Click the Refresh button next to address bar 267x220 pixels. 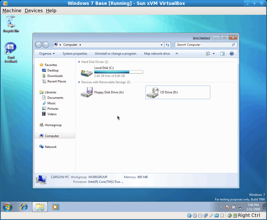167,45
